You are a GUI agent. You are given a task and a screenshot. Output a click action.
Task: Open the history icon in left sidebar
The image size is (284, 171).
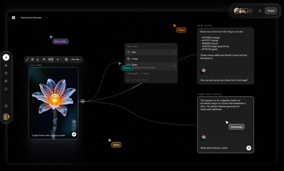6,73
